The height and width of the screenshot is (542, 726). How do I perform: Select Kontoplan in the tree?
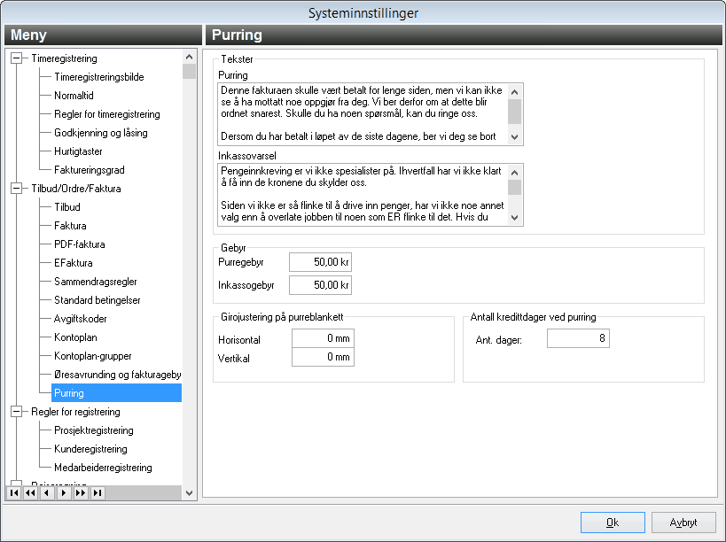[75, 337]
